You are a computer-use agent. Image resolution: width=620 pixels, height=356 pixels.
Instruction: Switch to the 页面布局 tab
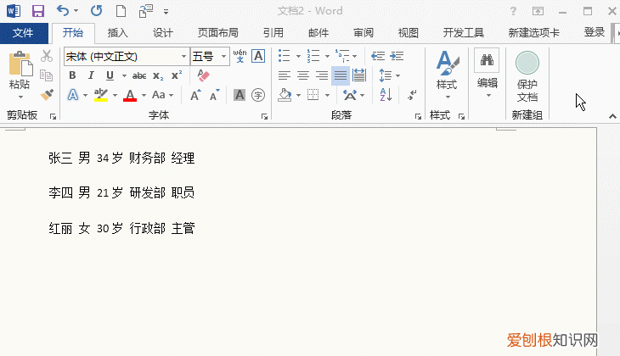(218, 33)
